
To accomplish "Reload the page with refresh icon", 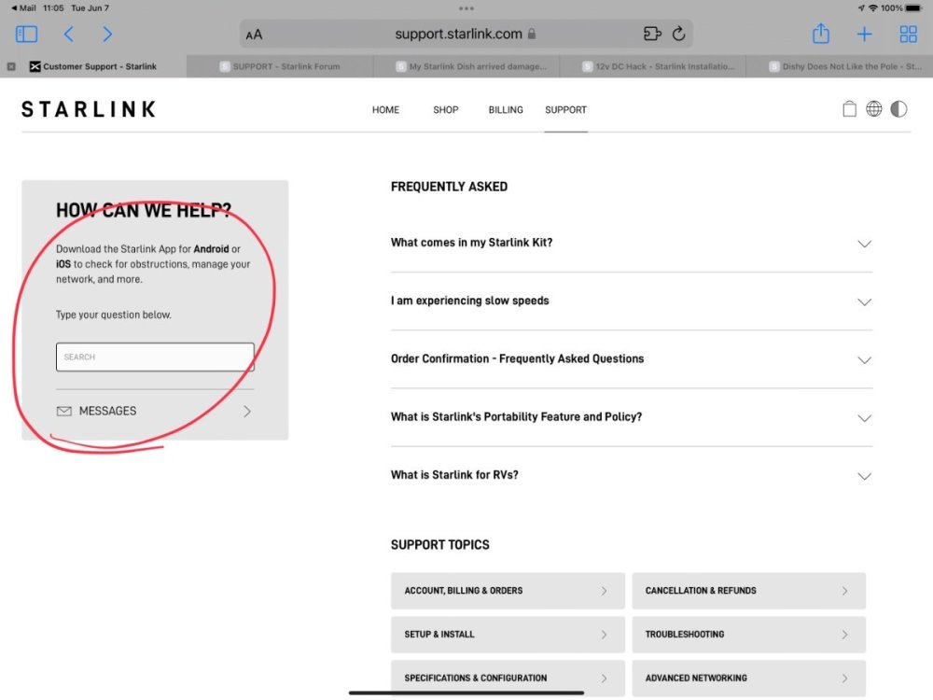I will pos(679,35).
